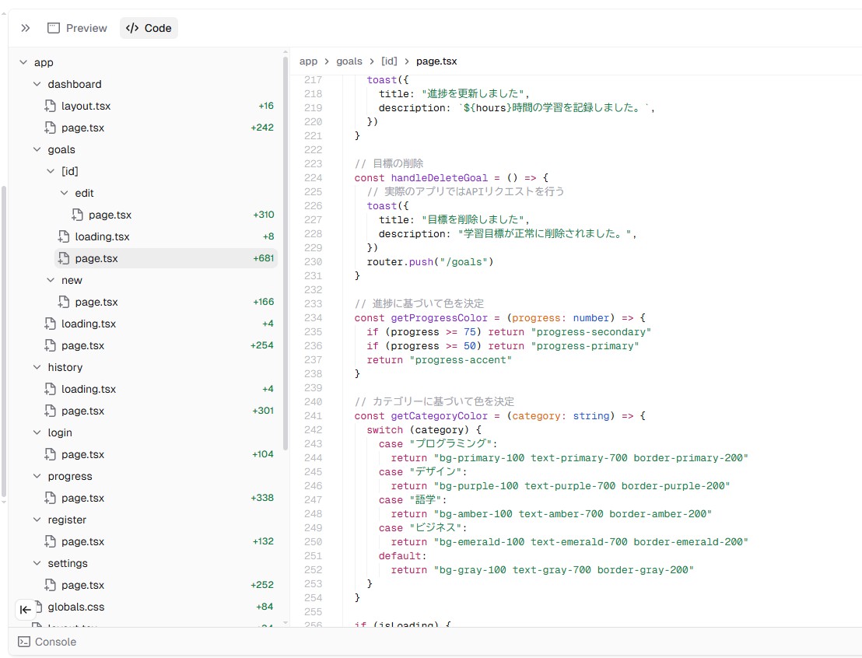Click file icon for edit page.tsx
The width and height of the screenshot is (862, 658).
(78, 215)
